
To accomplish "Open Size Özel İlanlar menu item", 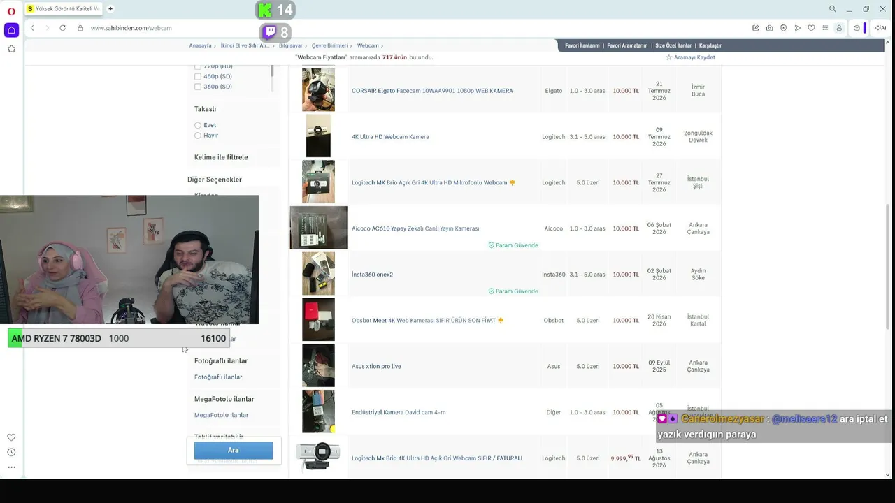I will point(673,45).
